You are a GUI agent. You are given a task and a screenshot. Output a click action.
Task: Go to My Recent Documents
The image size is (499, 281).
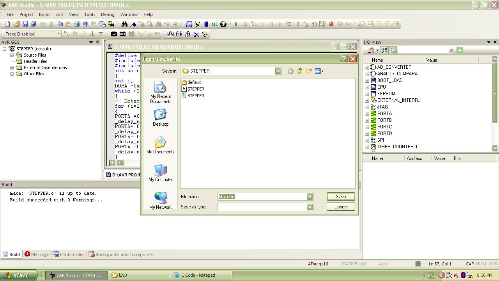point(161,92)
